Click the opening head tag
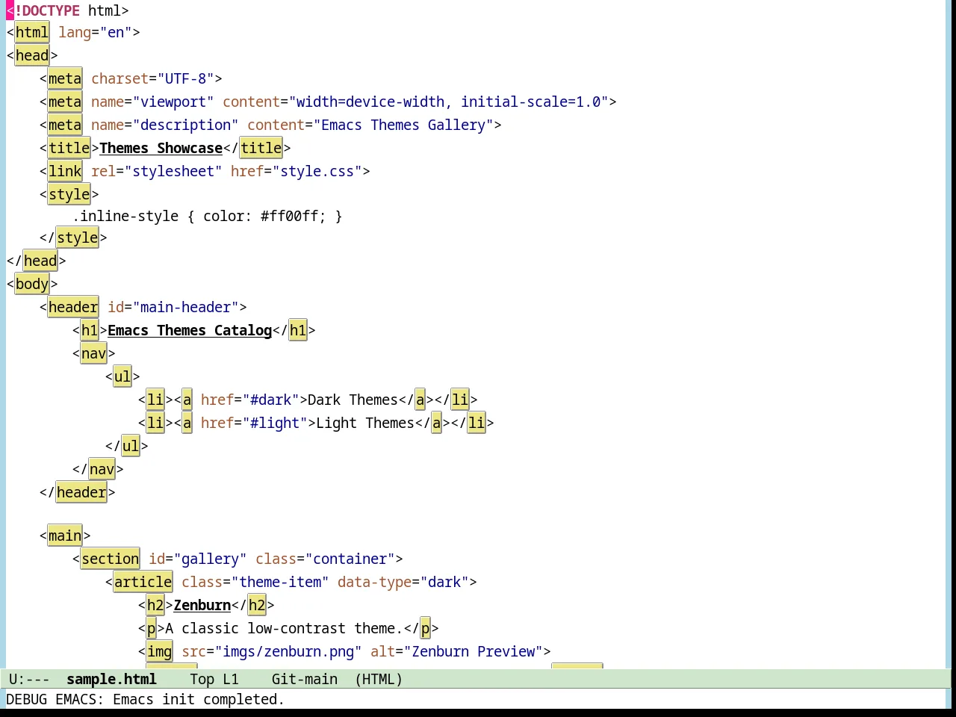 pyautogui.click(x=32, y=55)
